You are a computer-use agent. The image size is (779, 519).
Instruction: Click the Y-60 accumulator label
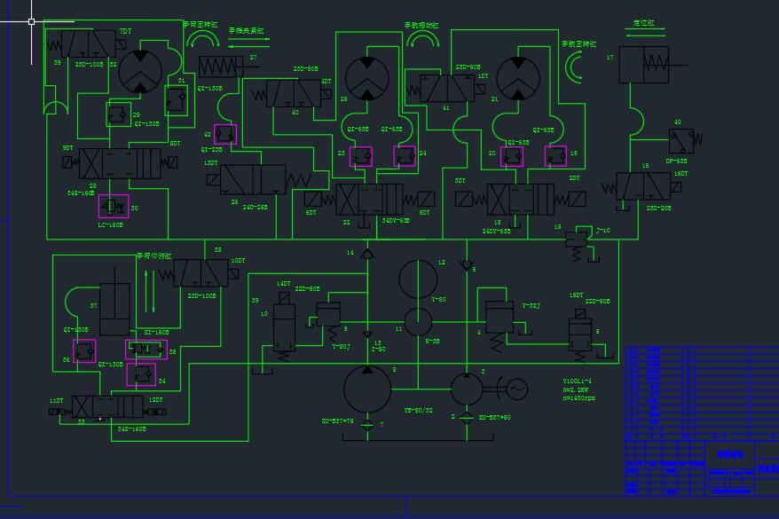pyautogui.click(x=438, y=299)
